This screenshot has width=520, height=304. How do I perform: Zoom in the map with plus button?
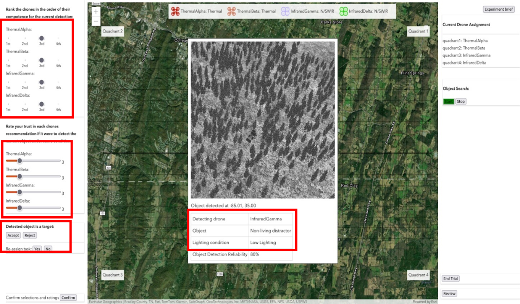point(96,12)
